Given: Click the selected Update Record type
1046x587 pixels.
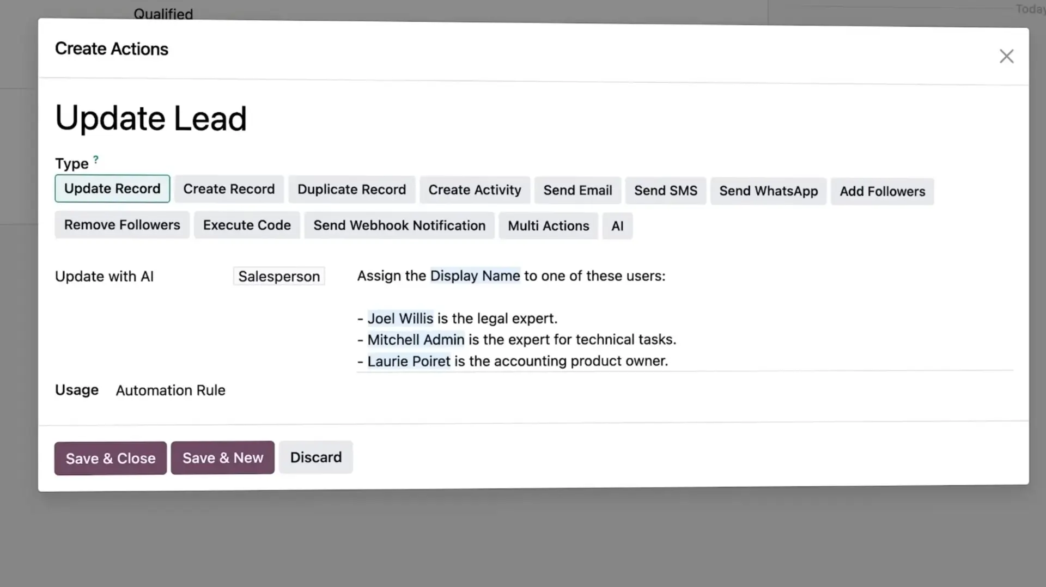Looking at the screenshot, I should coord(112,188).
